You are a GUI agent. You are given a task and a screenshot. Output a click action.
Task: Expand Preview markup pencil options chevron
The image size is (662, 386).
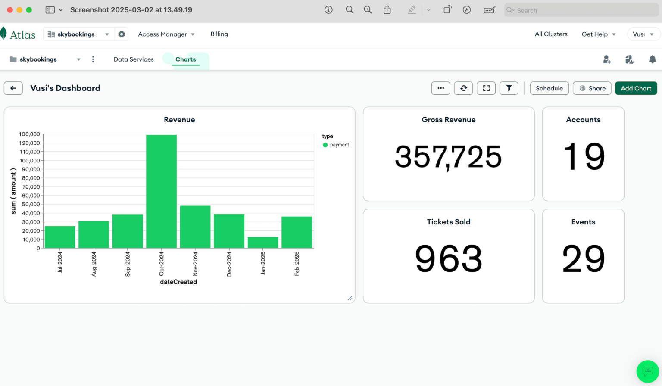click(428, 10)
